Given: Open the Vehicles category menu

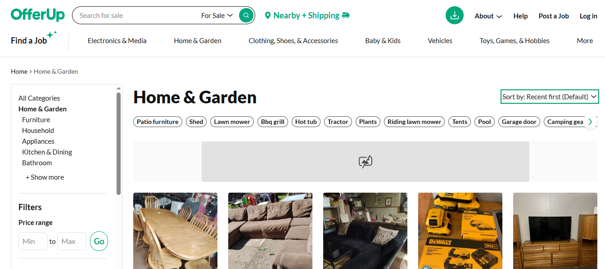Looking at the screenshot, I should point(440,40).
